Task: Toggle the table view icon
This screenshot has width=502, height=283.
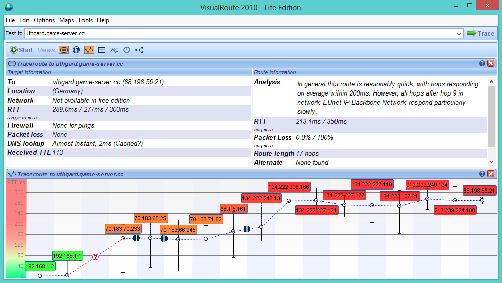Action: coord(102,50)
